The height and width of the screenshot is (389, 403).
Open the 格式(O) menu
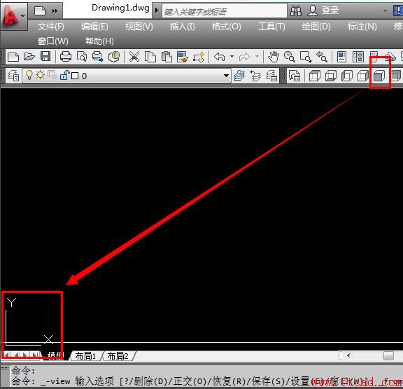click(227, 27)
